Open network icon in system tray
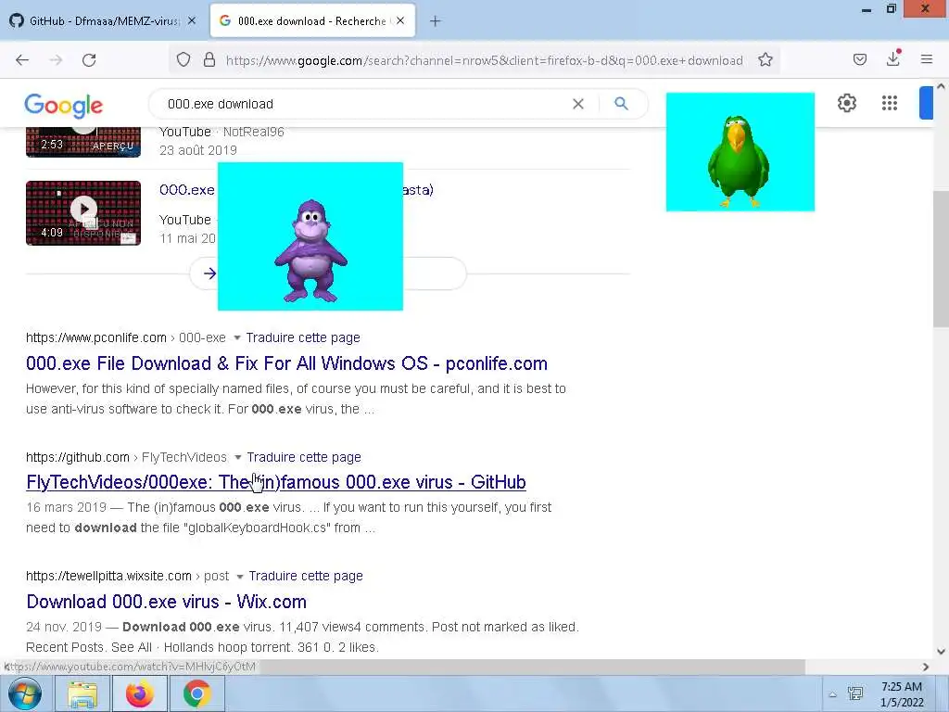 point(855,693)
